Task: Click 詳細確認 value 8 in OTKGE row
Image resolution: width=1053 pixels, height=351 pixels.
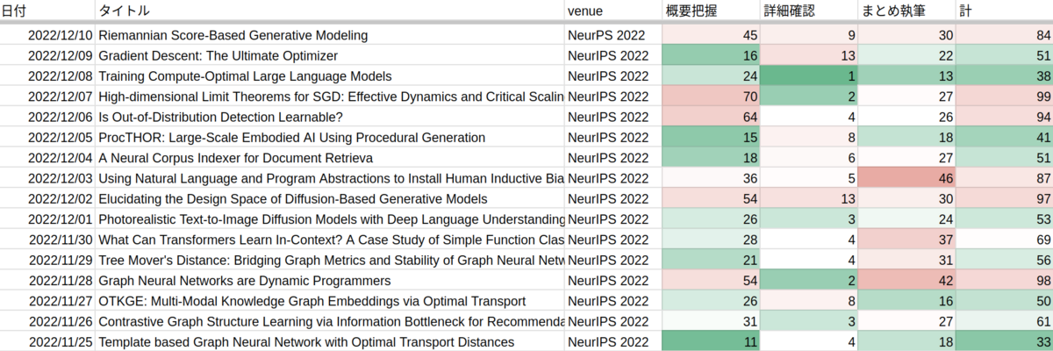Action: pos(808,301)
